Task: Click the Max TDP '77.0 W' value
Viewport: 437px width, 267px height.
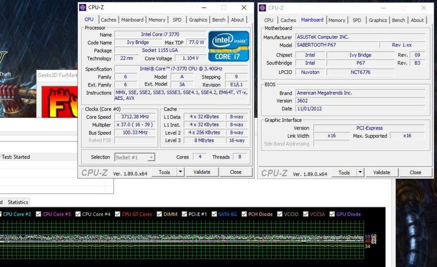Action: pyautogui.click(x=197, y=42)
